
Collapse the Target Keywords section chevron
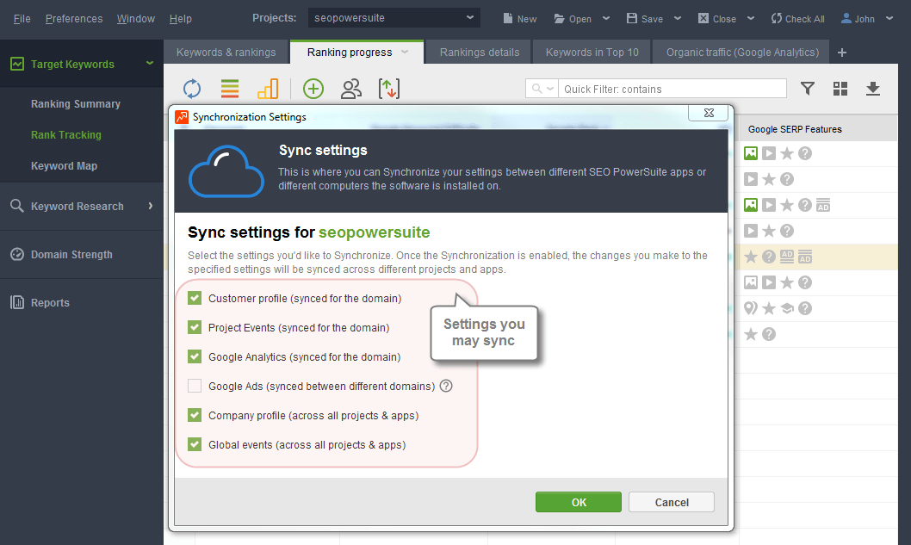tap(150, 63)
